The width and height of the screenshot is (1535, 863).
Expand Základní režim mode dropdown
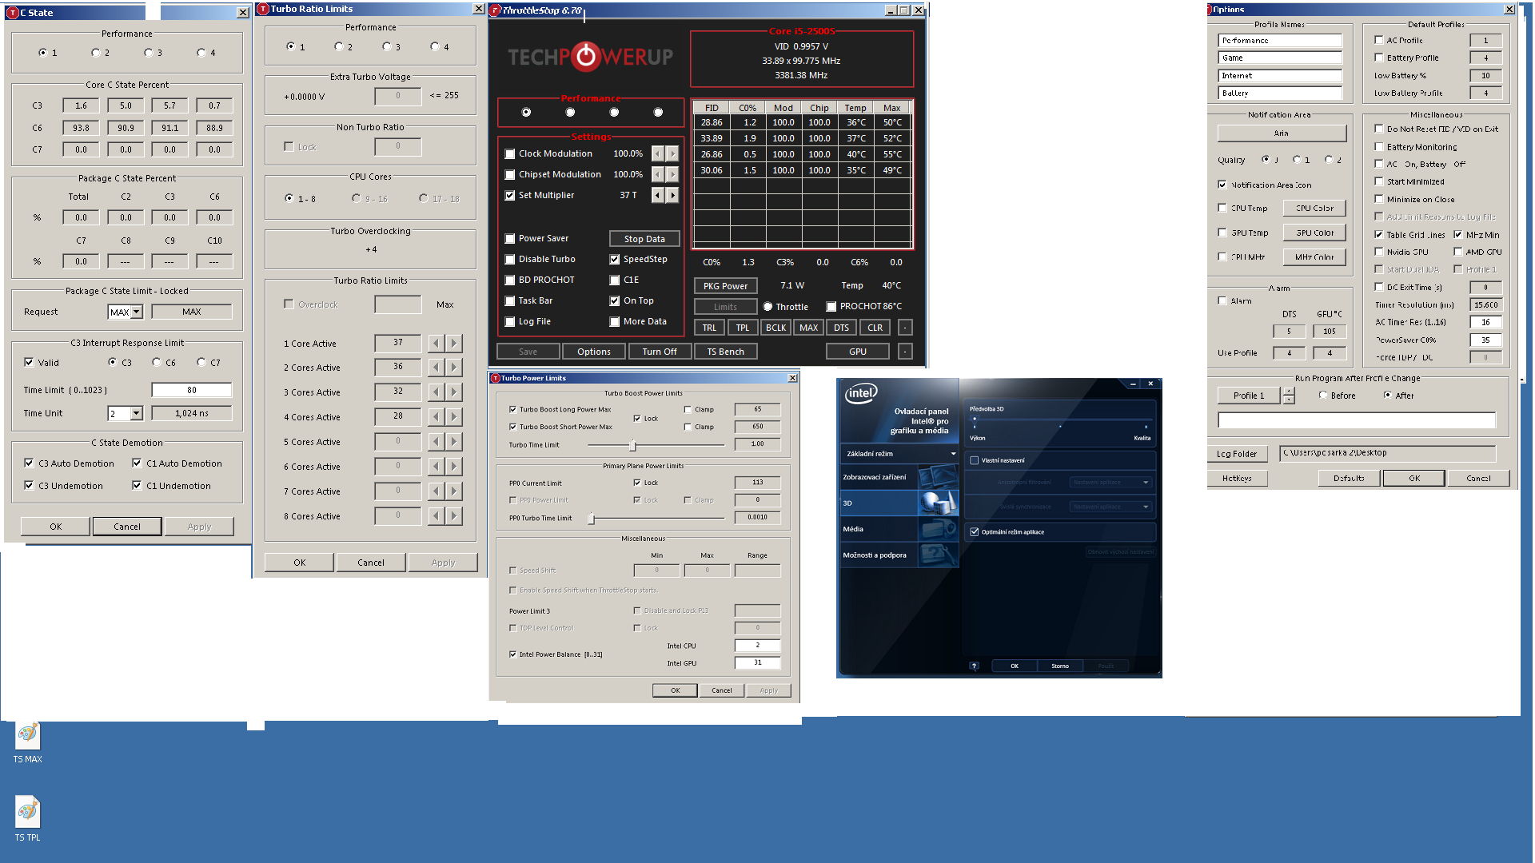[953, 453]
